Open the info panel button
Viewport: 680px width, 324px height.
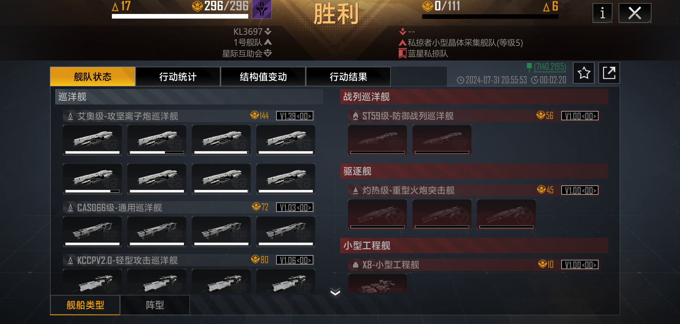click(602, 13)
